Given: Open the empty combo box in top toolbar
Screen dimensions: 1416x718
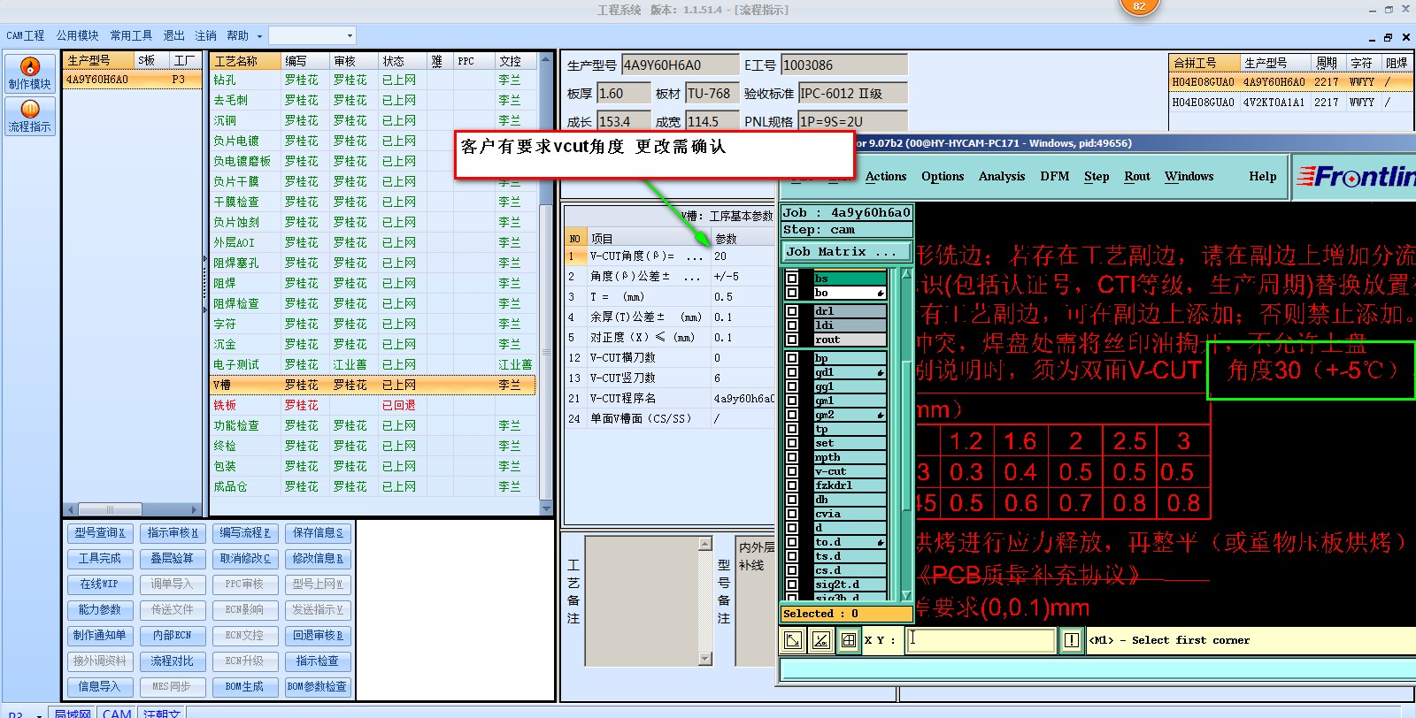Looking at the screenshot, I should [x=312, y=35].
